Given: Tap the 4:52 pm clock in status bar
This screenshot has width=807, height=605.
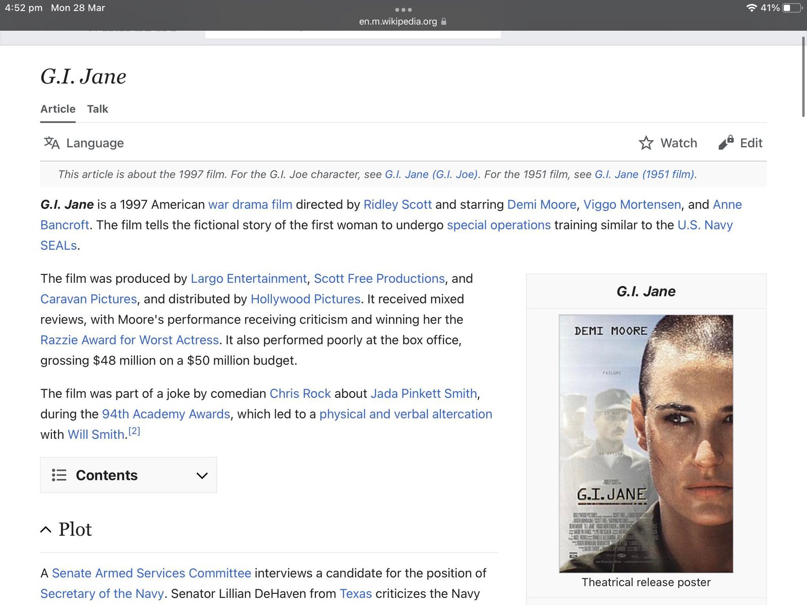Looking at the screenshot, I should (x=24, y=8).
